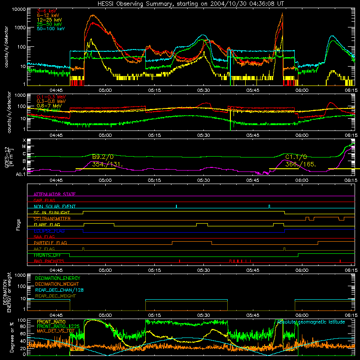This screenshot has width=360, height=360.
Task: Click the 3-6 keV legend label
Action: pos(47,11)
